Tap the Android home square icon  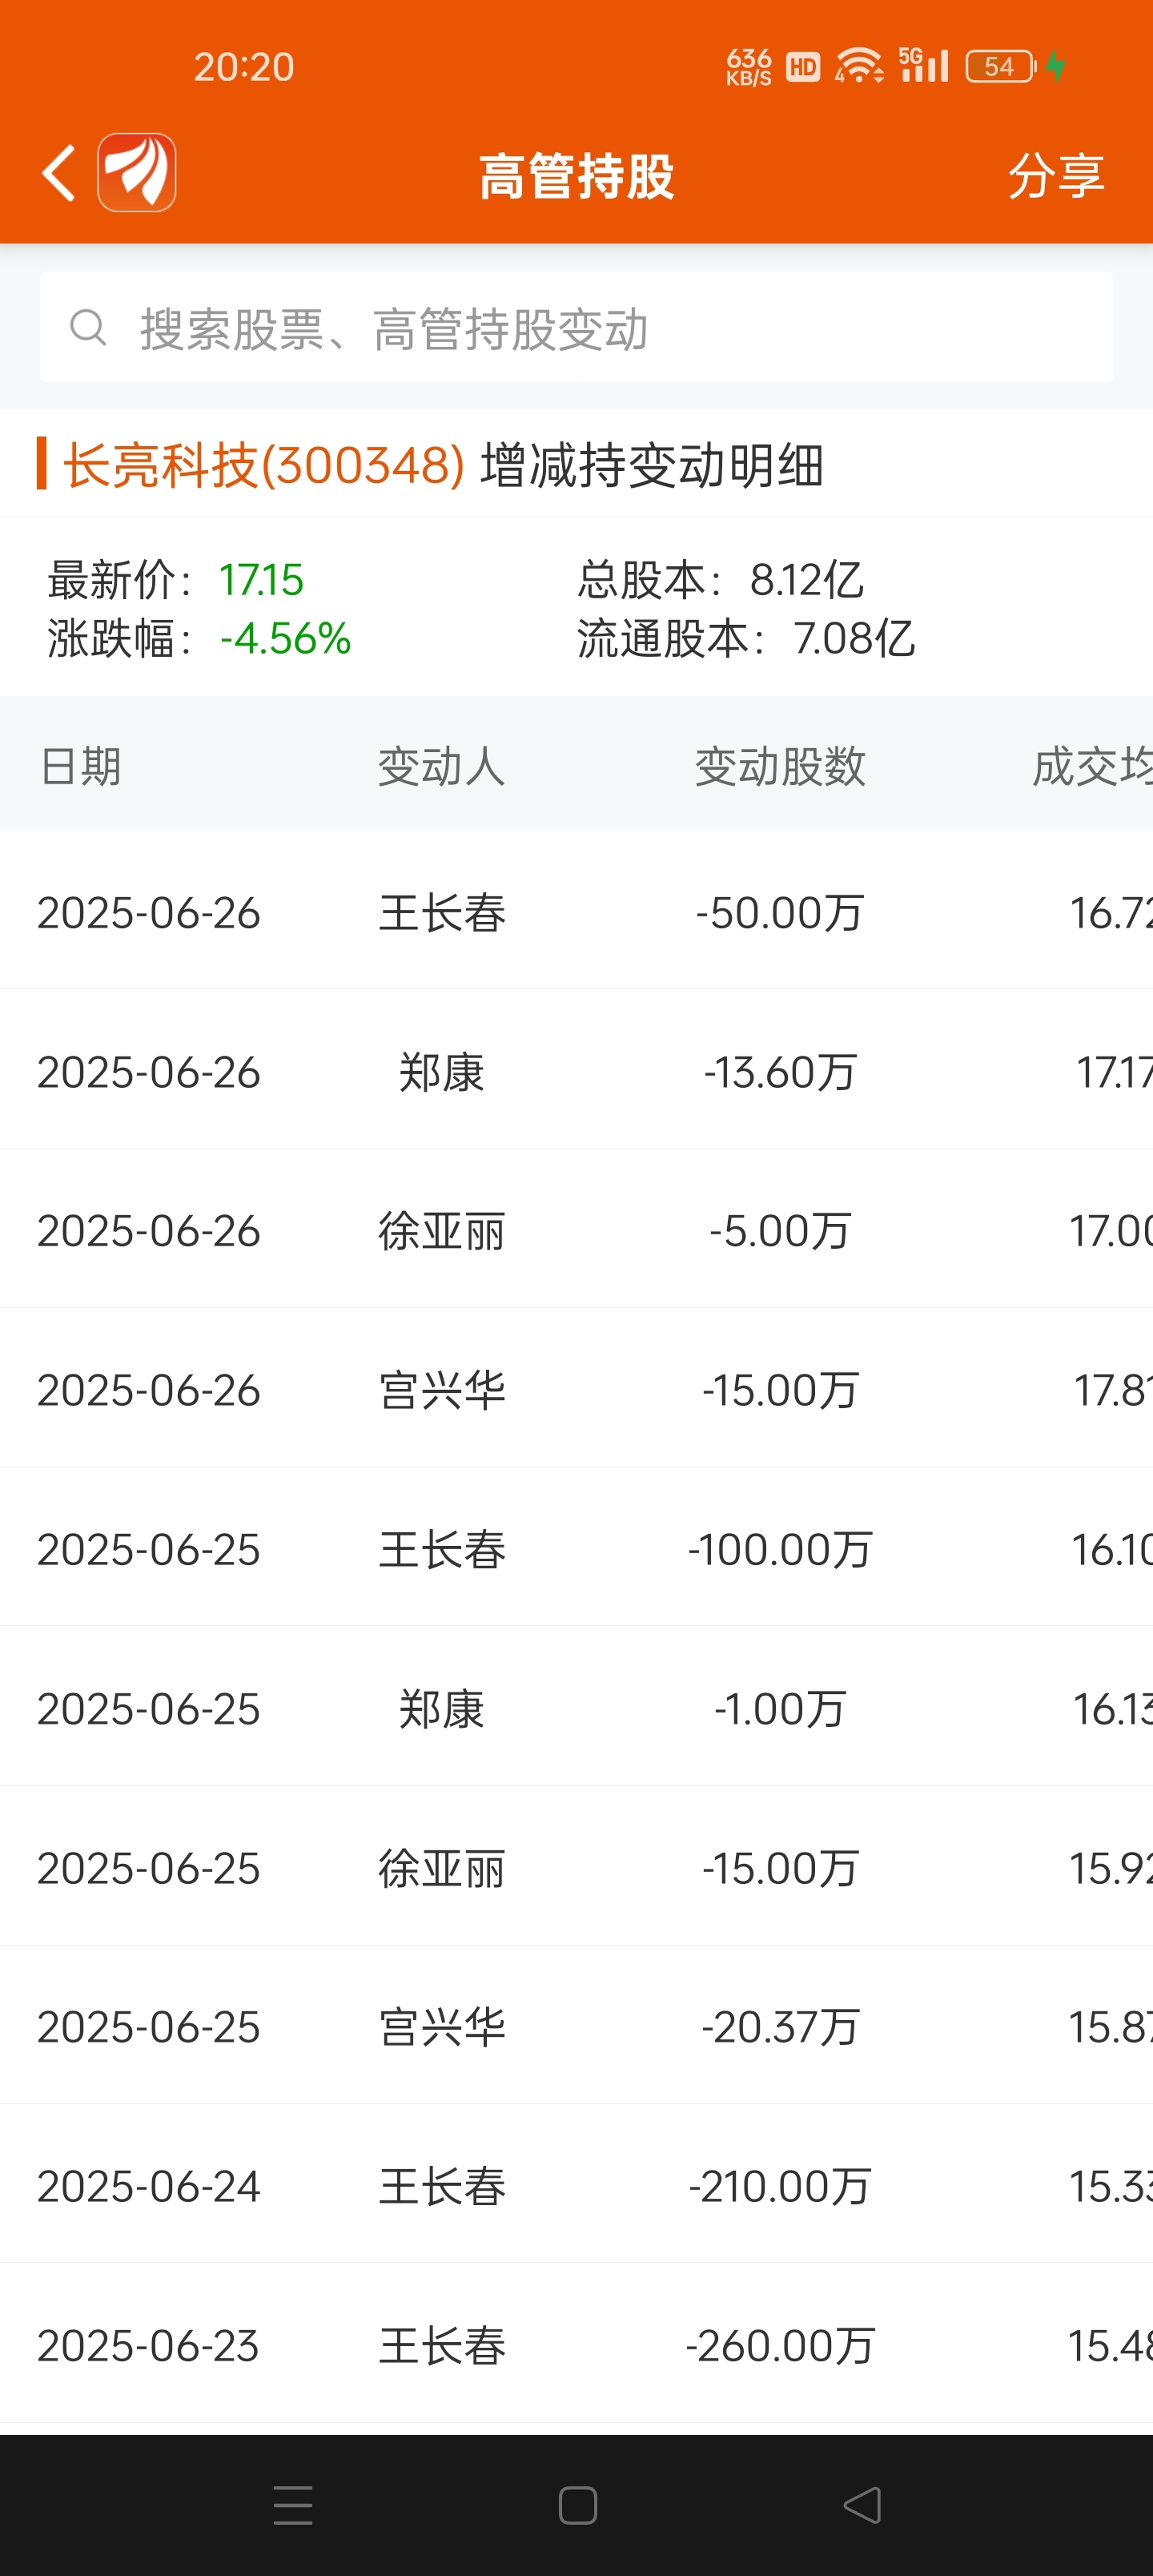point(577,2505)
